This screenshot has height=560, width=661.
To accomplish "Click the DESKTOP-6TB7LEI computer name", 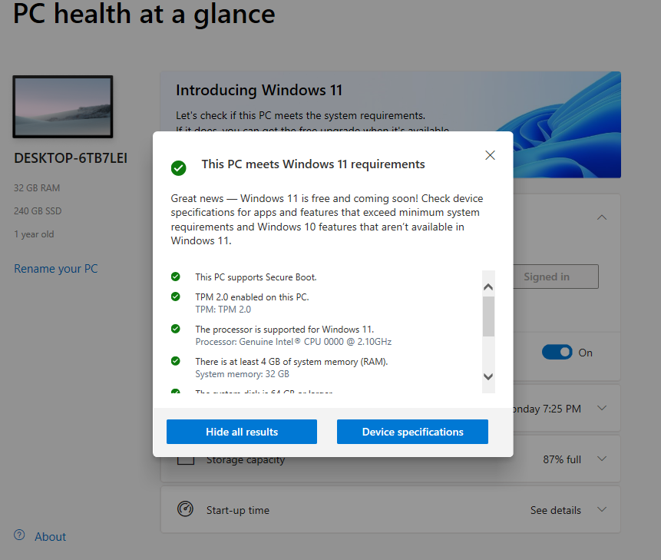I will 71,158.
